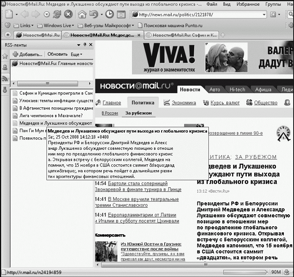Click the Refresh arrows icon
Viewport: 294px width, 277px height.
(x=57, y=14)
